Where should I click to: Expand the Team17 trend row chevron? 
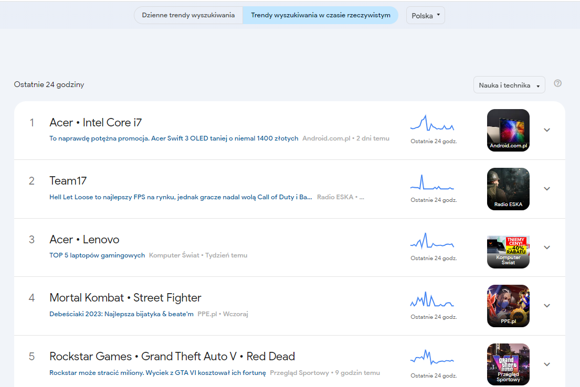[547, 189]
